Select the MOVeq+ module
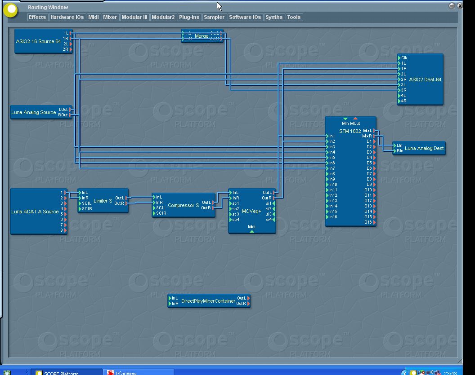Viewport: 475px width, 375px height. 251,211
